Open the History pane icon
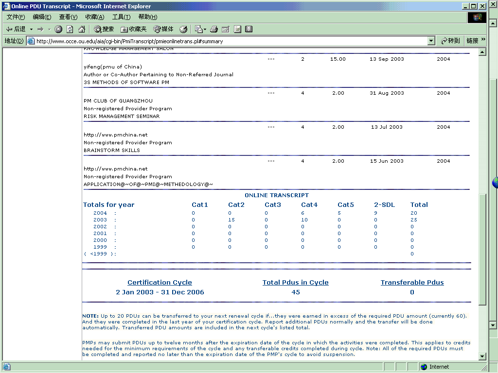Screen dimensions: 498x373 pyautogui.click(x=183, y=29)
